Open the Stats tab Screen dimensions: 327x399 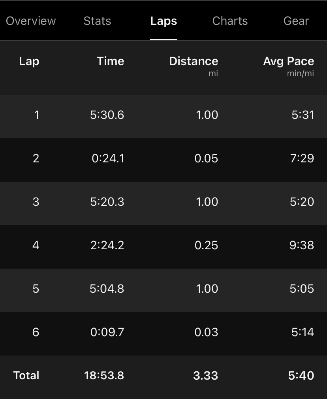coord(97,21)
